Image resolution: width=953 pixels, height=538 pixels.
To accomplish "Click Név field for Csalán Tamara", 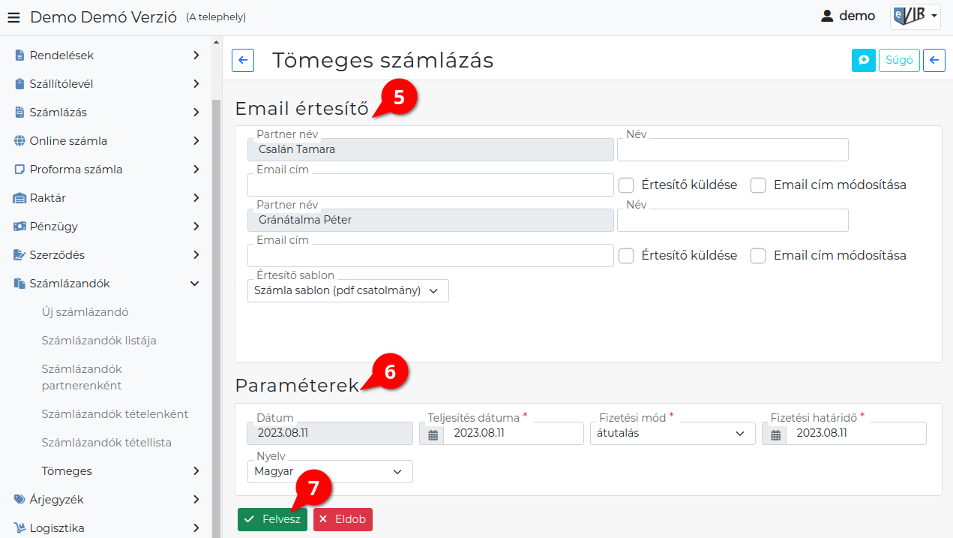I will coord(733,149).
